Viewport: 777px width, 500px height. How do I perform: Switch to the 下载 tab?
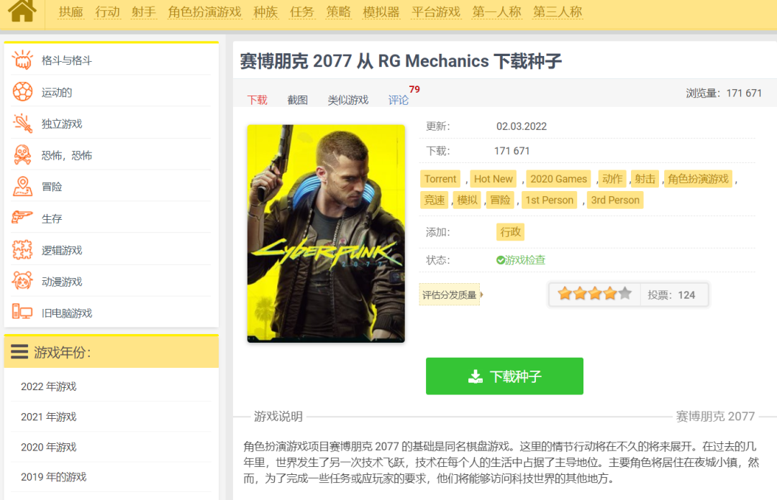[257, 100]
